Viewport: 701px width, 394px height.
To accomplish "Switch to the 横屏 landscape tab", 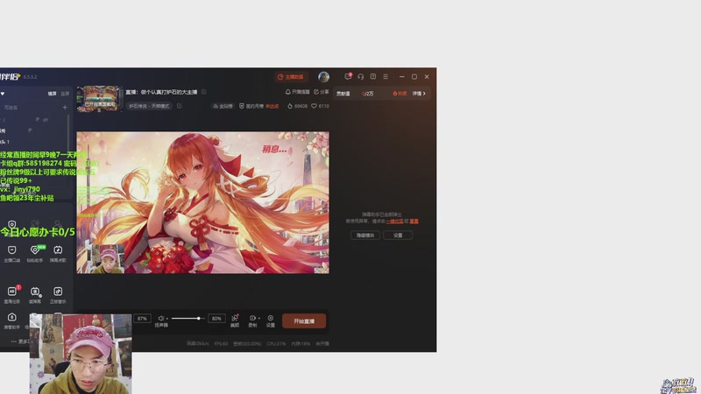I will [x=53, y=94].
